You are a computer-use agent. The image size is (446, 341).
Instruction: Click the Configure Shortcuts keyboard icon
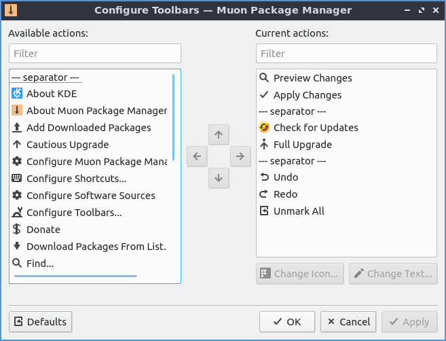pyautogui.click(x=17, y=179)
